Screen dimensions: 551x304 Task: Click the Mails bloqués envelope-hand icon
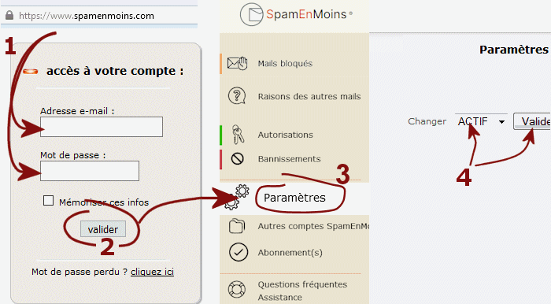[x=237, y=63]
